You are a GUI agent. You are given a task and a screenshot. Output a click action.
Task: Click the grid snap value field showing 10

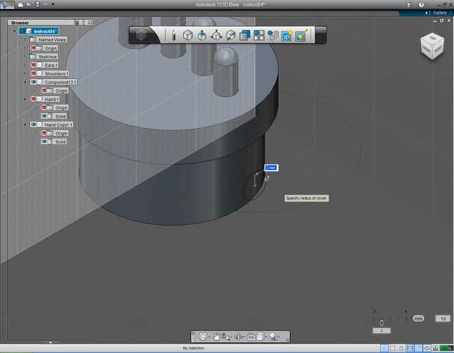pyautogui.click(x=442, y=319)
